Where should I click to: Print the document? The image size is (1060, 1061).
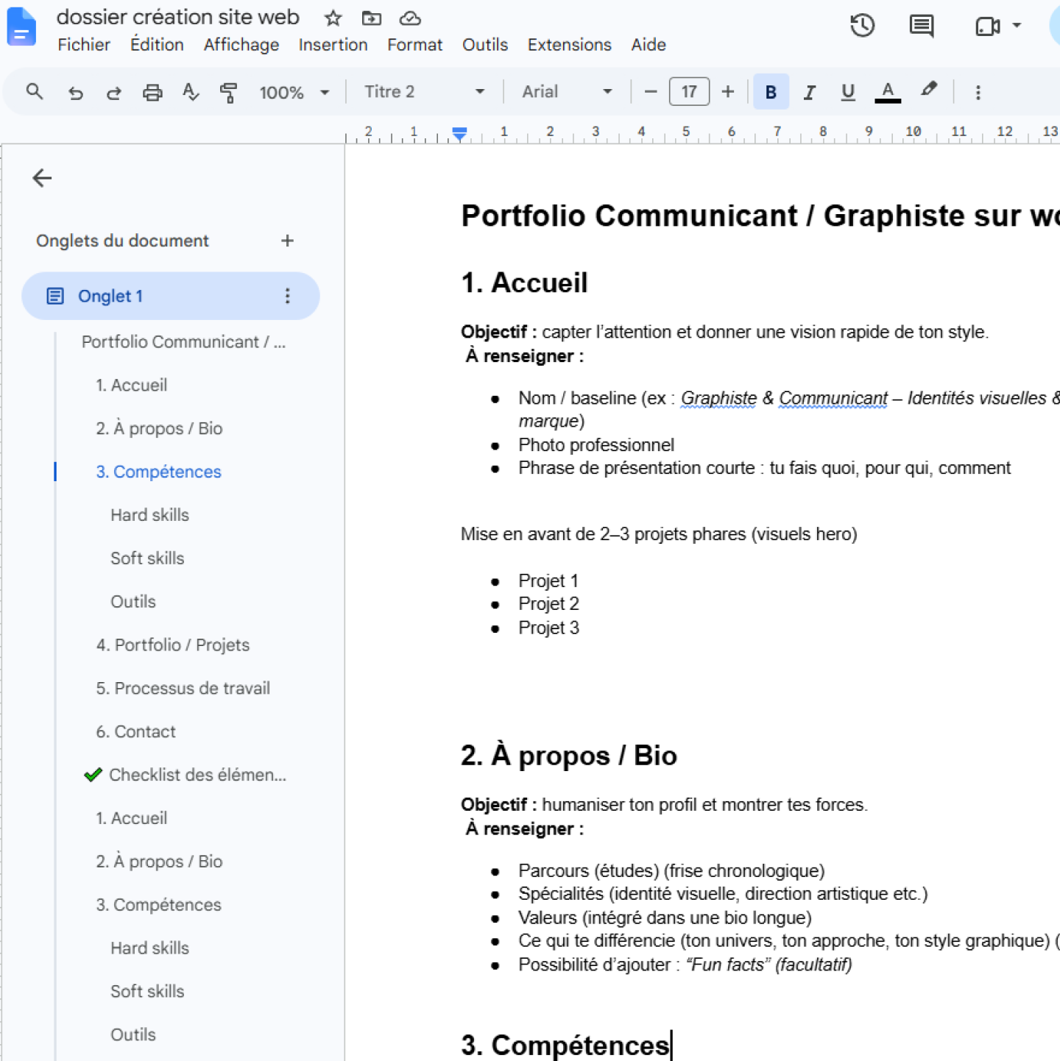click(152, 93)
